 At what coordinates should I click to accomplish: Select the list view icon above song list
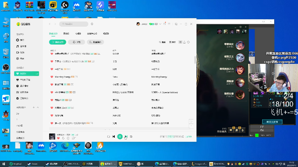(180, 42)
